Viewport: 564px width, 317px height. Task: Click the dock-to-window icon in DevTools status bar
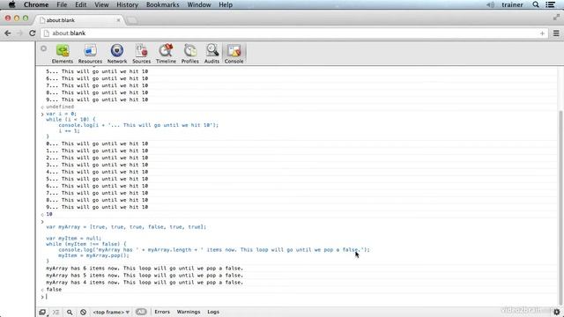point(42,312)
